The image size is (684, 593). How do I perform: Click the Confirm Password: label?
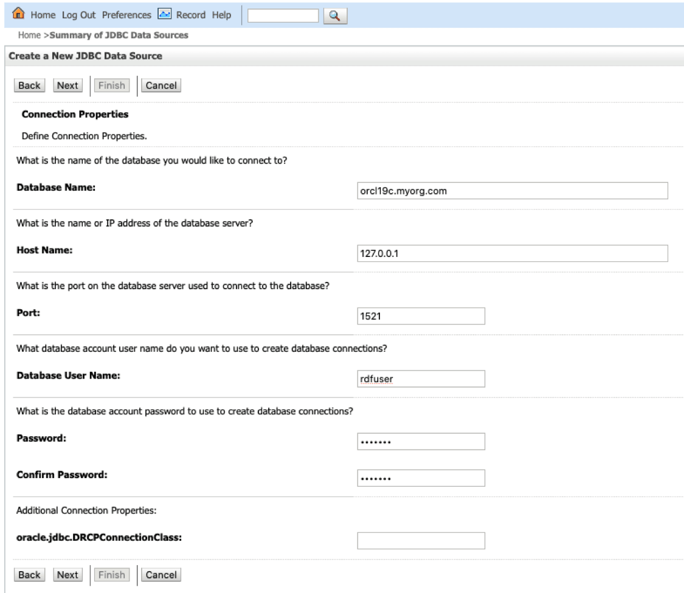[62, 475]
